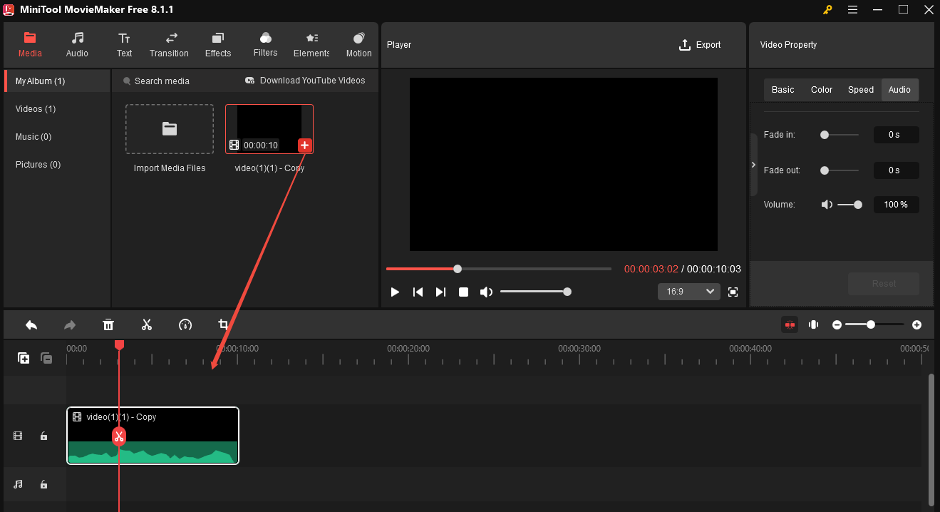
Task: Open the speed control tool
Action: [185, 324]
